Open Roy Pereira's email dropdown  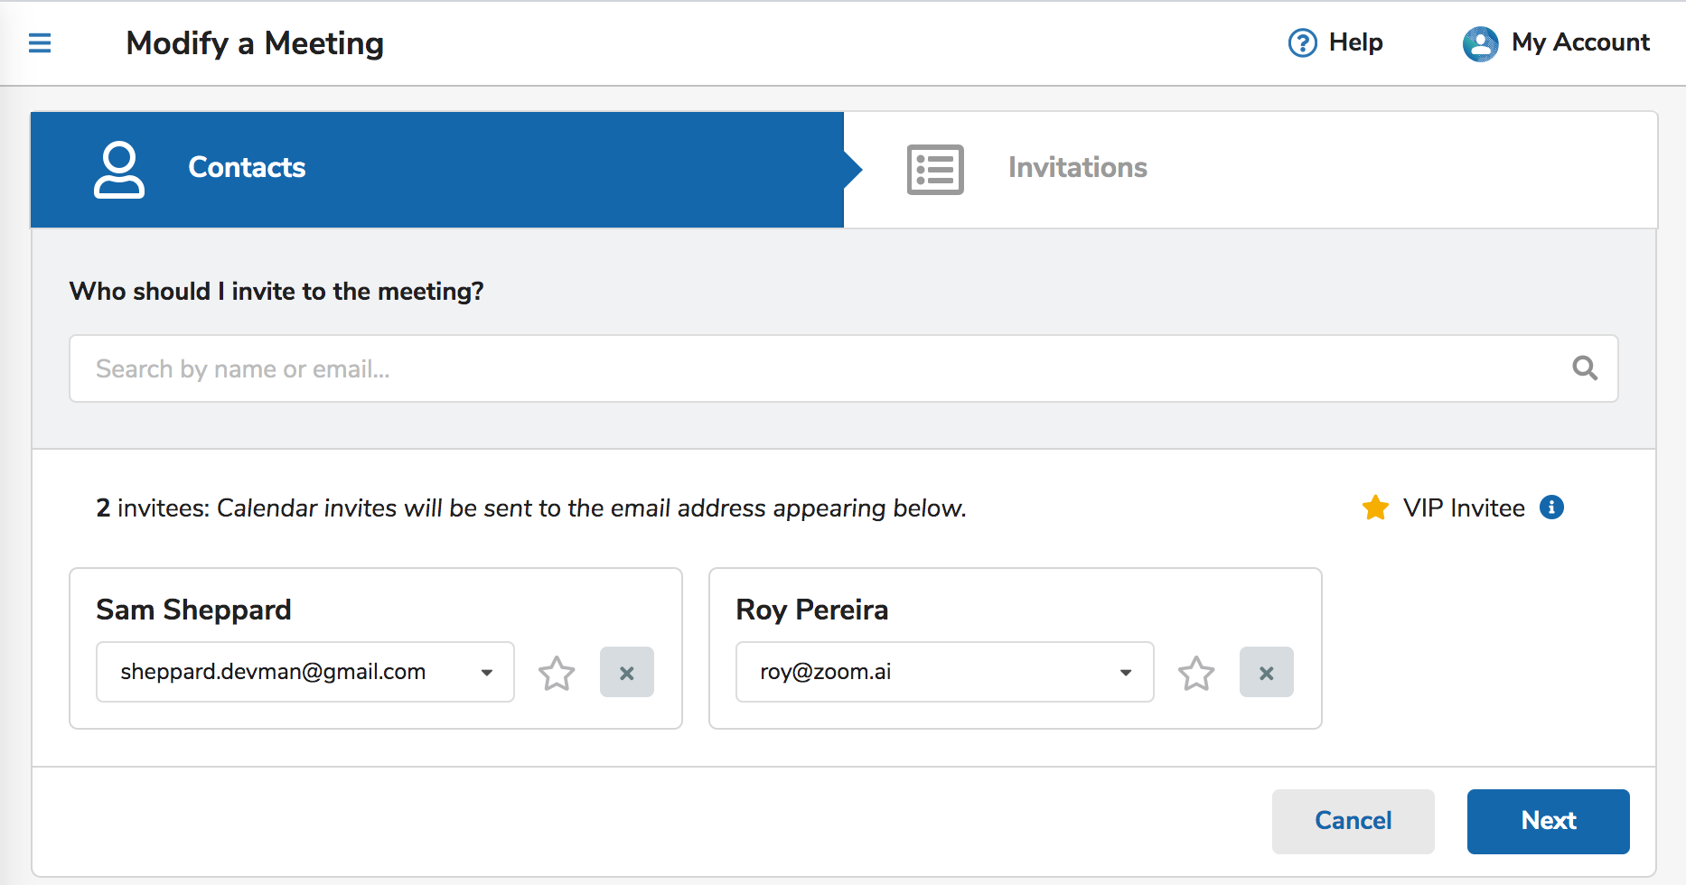tap(1126, 673)
